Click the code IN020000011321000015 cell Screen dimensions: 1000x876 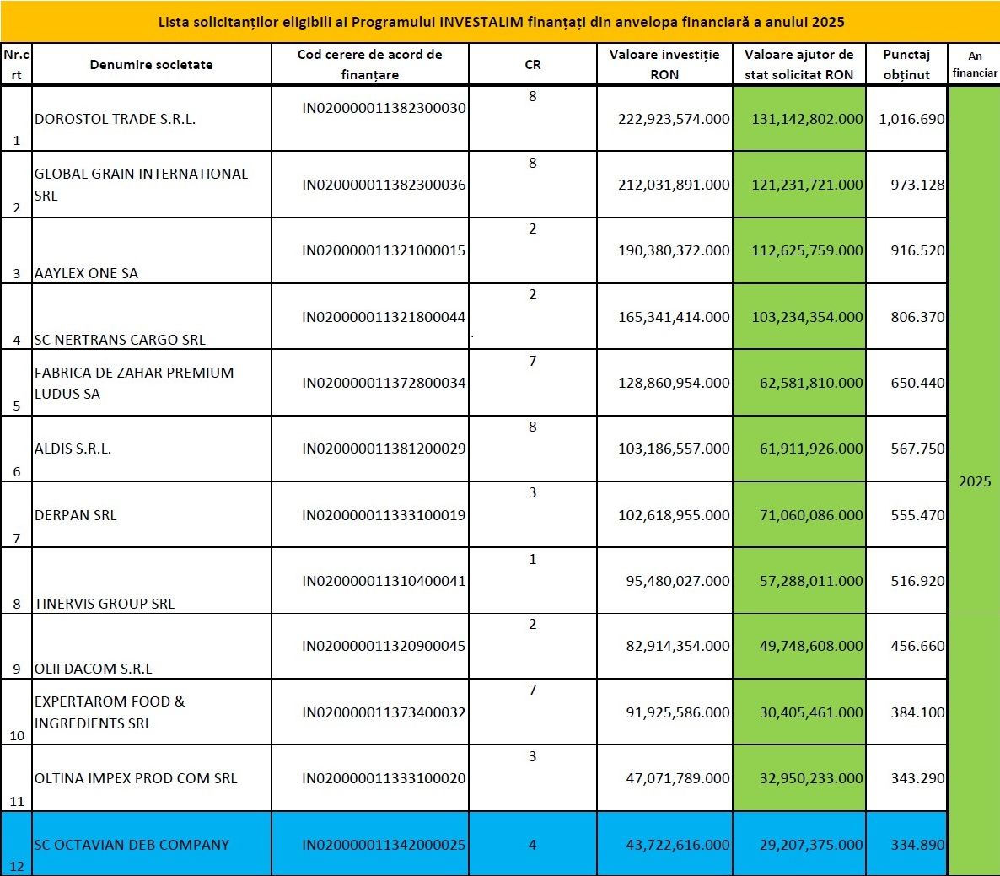coord(384,250)
